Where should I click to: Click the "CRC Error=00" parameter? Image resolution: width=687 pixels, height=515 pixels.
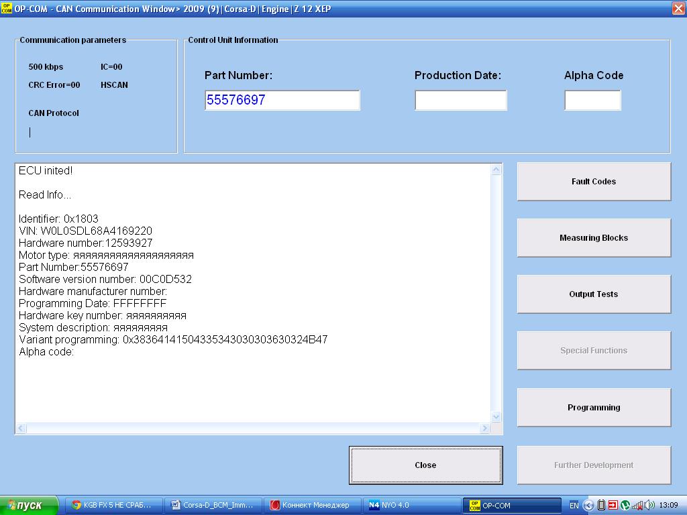pos(54,85)
